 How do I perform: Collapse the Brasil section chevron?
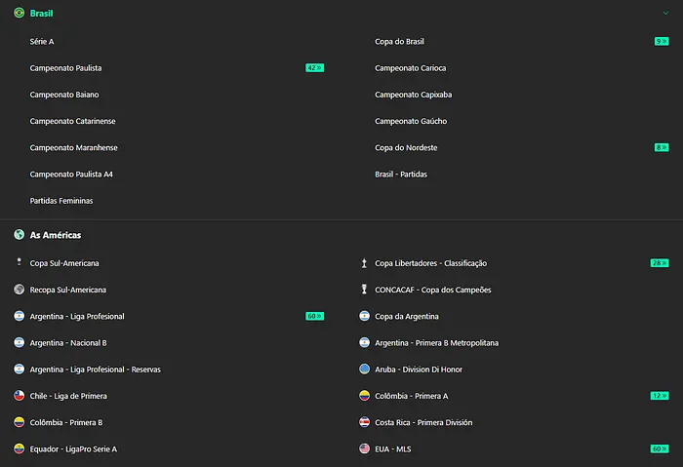tap(665, 14)
